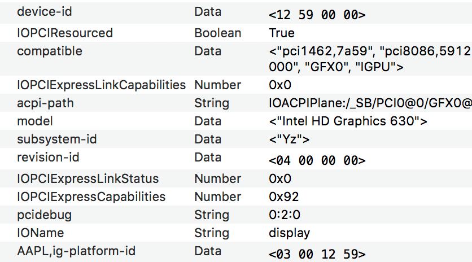Click the IOPCIResourced property name
This screenshot has height=262, width=472.
[65, 33]
